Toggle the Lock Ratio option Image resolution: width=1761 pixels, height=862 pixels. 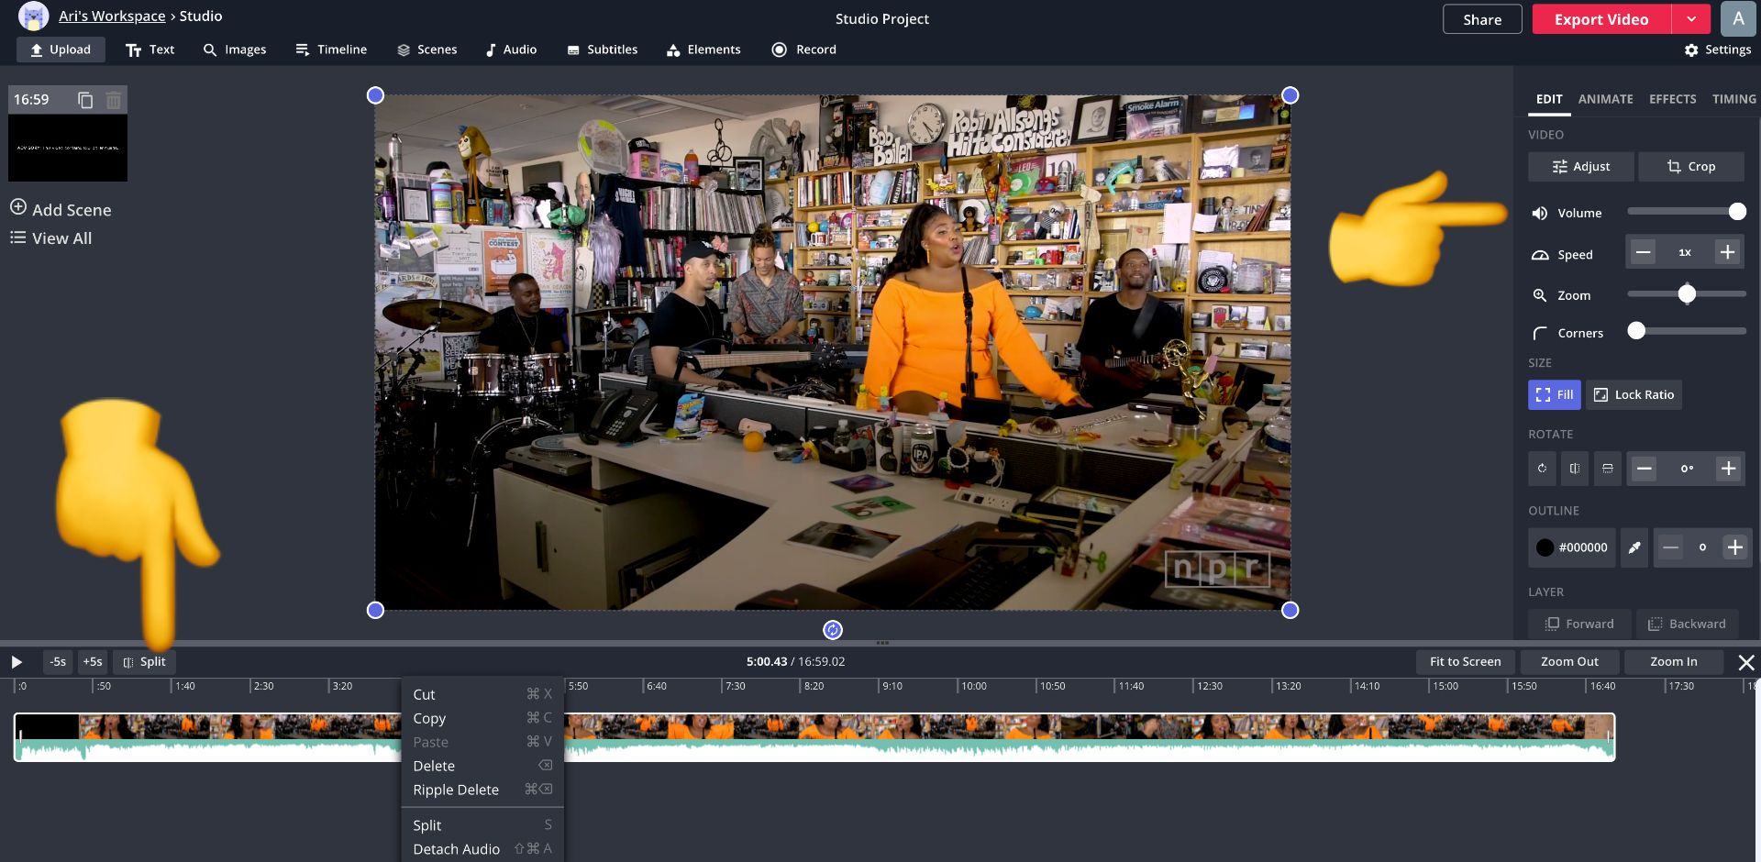[x=1634, y=394]
